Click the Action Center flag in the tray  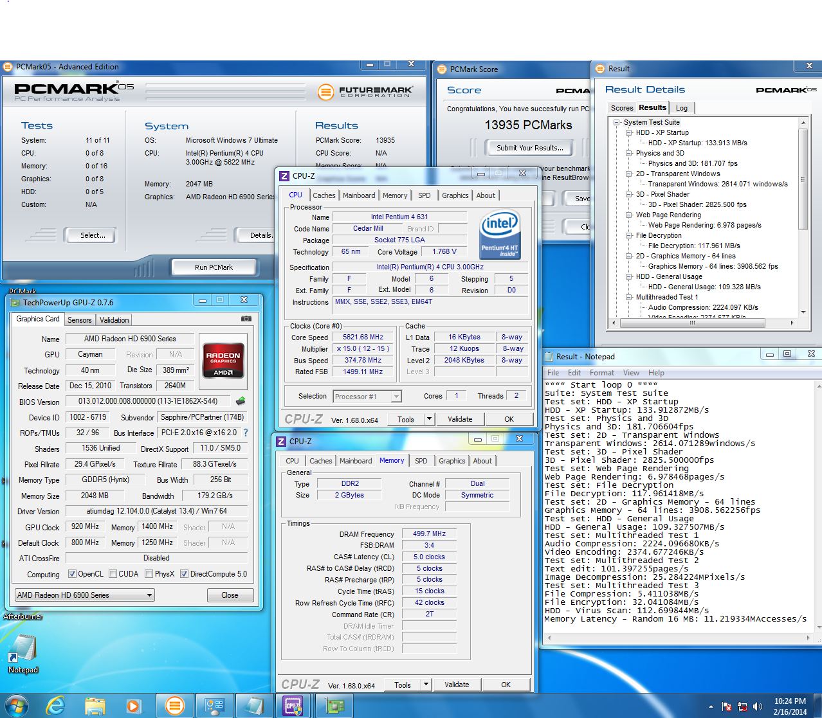point(727,707)
